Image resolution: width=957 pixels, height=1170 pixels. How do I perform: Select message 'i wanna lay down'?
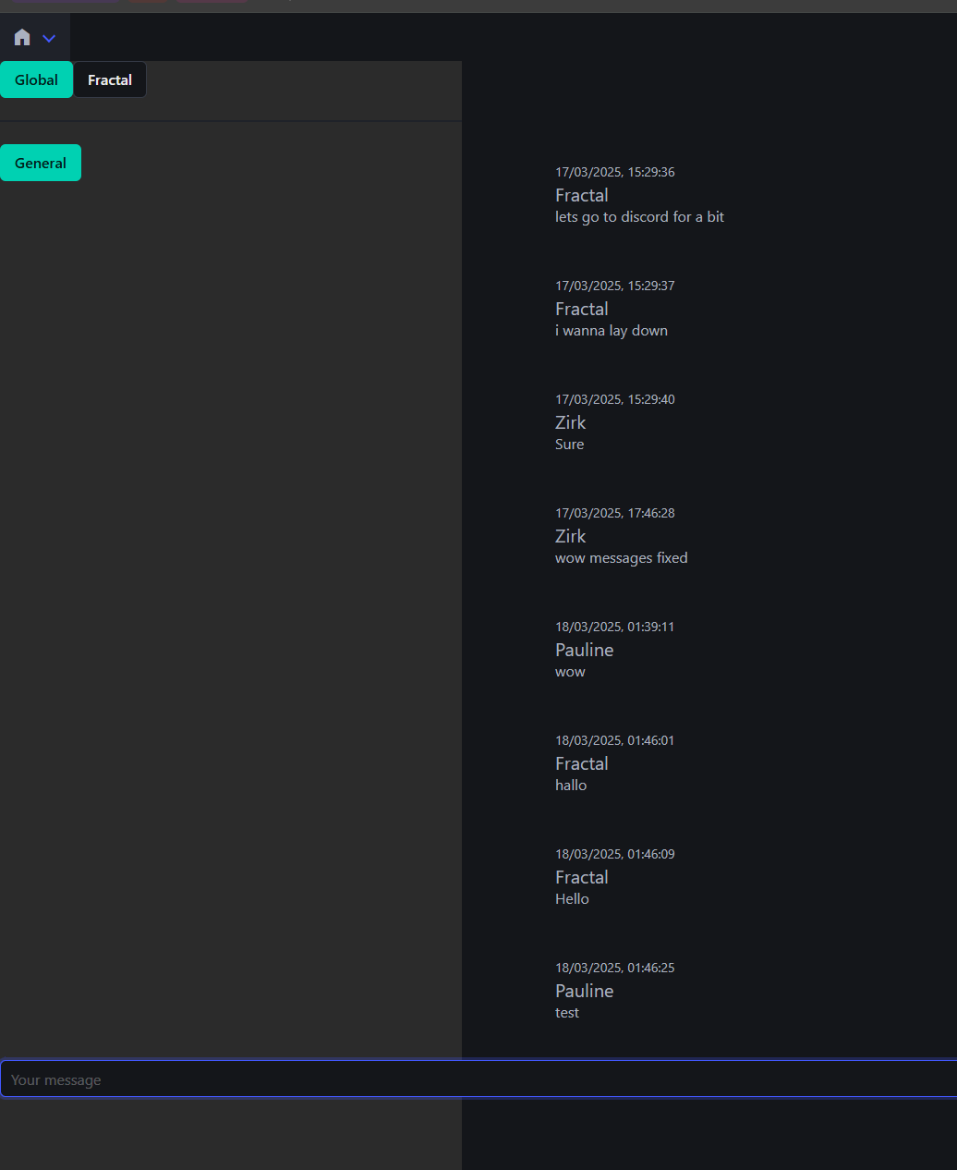pos(612,331)
